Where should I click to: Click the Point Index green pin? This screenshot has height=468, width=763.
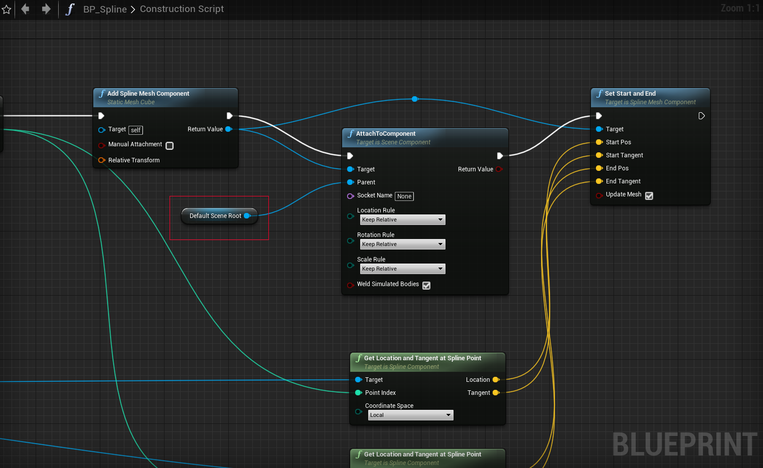tap(358, 393)
